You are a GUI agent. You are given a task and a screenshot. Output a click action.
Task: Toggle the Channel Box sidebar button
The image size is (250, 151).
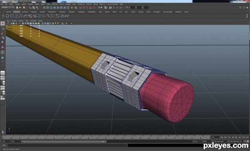(x=247, y=7)
